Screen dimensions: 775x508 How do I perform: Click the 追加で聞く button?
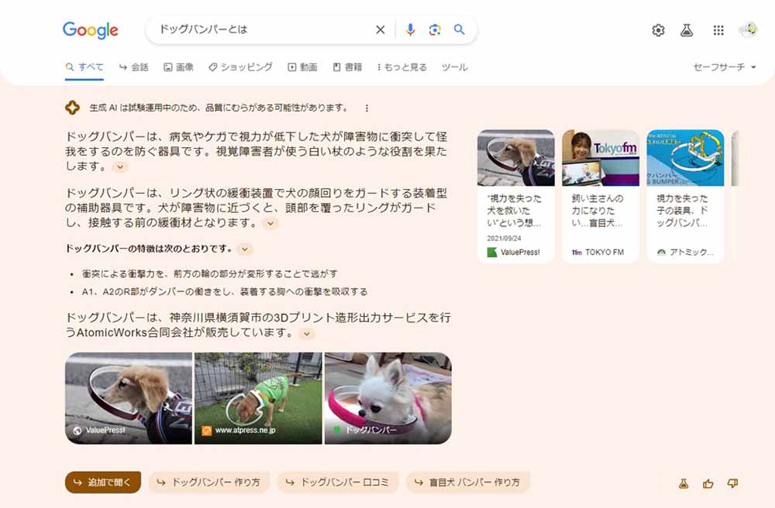point(103,482)
